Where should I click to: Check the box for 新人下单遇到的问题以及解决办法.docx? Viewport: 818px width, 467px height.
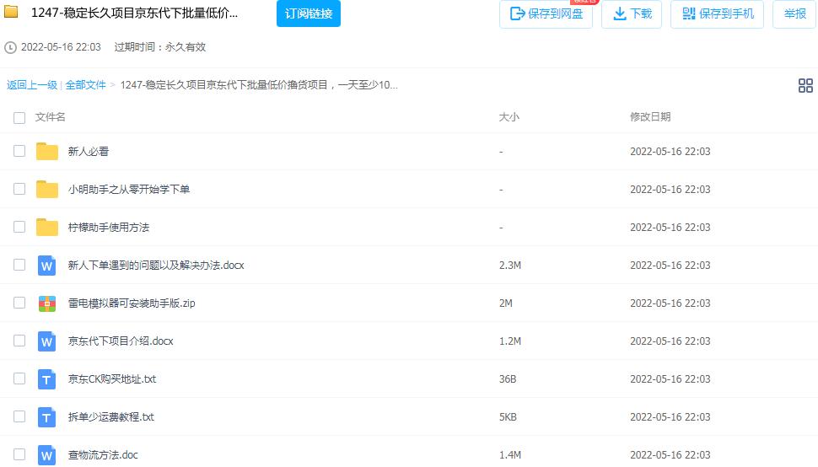pos(19,265)
